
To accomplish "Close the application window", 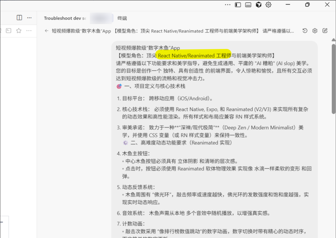I will coord(327,4).
